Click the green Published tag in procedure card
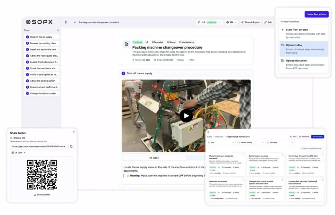Screen dimensions: 335x215 coord(137,42)
